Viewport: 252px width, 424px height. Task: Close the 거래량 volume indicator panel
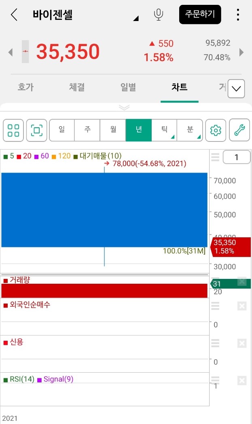[242, 281]
